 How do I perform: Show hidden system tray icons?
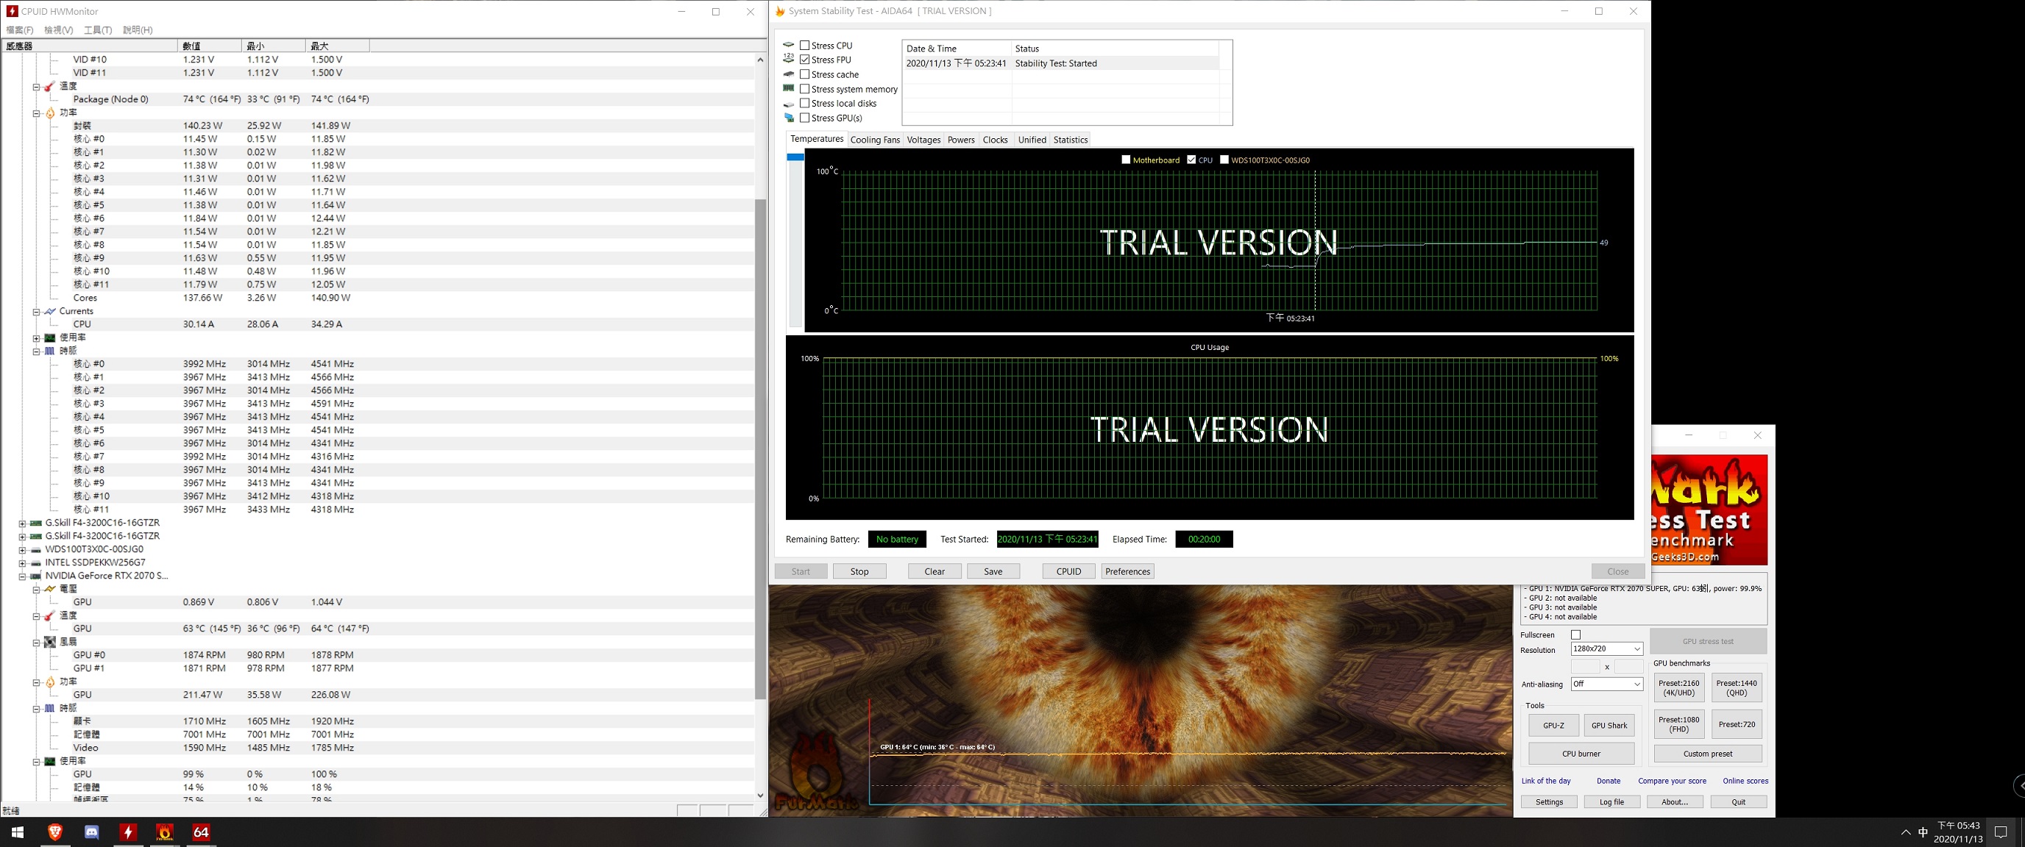tap(1906, 832)
